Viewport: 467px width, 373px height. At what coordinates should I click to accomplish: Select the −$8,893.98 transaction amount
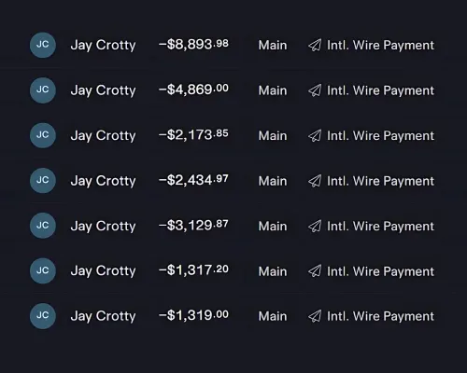coord(193,45)
